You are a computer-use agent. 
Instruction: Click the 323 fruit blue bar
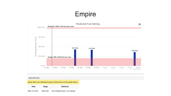click(75, 58)
